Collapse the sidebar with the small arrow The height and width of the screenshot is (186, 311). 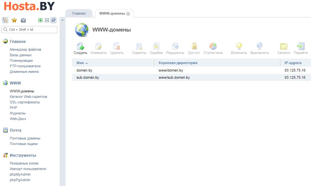63,20
